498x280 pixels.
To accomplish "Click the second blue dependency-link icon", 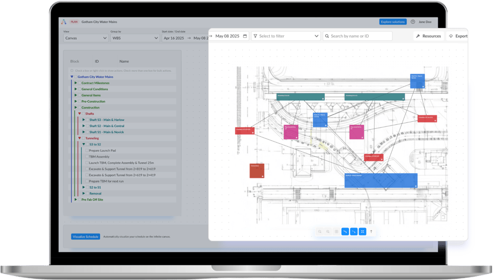I will (354, 232).
